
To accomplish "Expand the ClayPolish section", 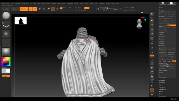I will point(161,39).
